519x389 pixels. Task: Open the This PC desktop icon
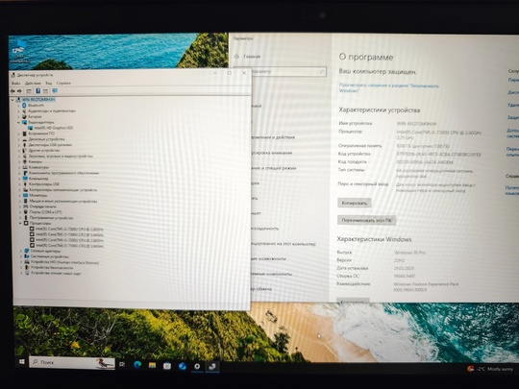(x=19, y=52)
